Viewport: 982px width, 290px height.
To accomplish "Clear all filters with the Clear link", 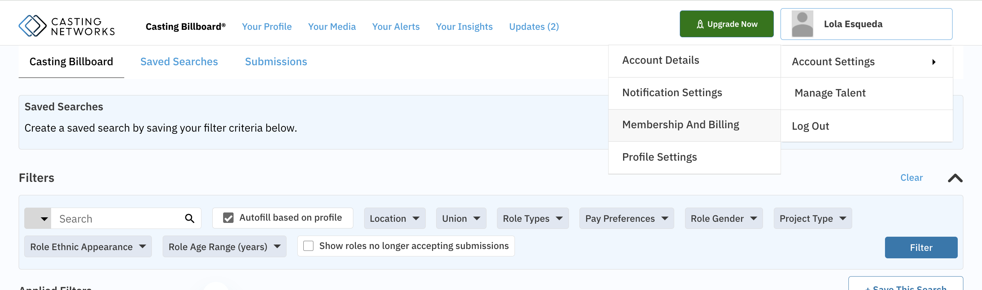I will point(911,177).
